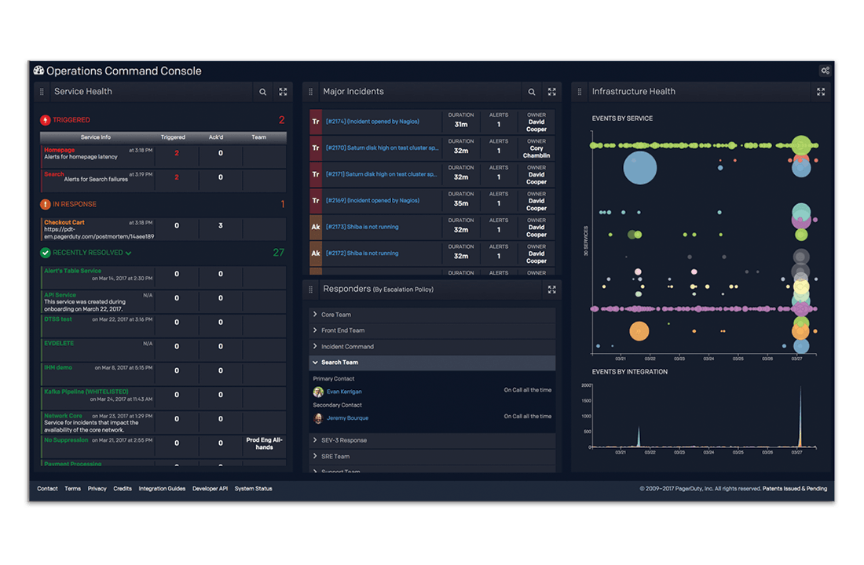864x565 pixels.
Task: Expand the Core Team escalation policy
Action: click(x=315, y=315)
